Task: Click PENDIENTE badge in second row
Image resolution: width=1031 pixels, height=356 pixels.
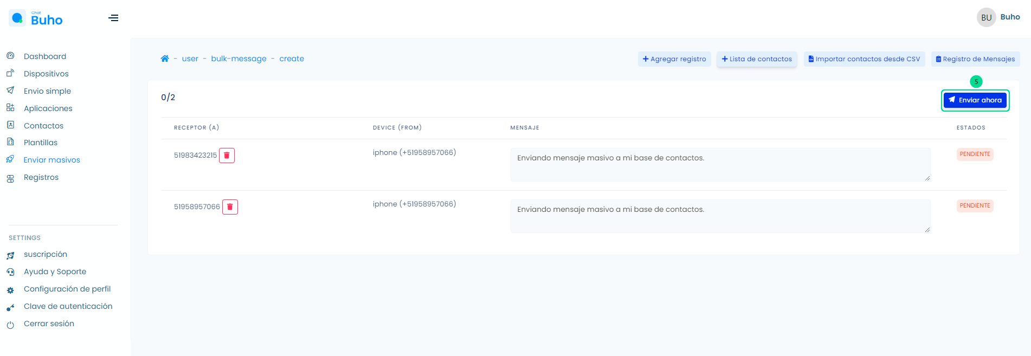Action: (975, 206)
